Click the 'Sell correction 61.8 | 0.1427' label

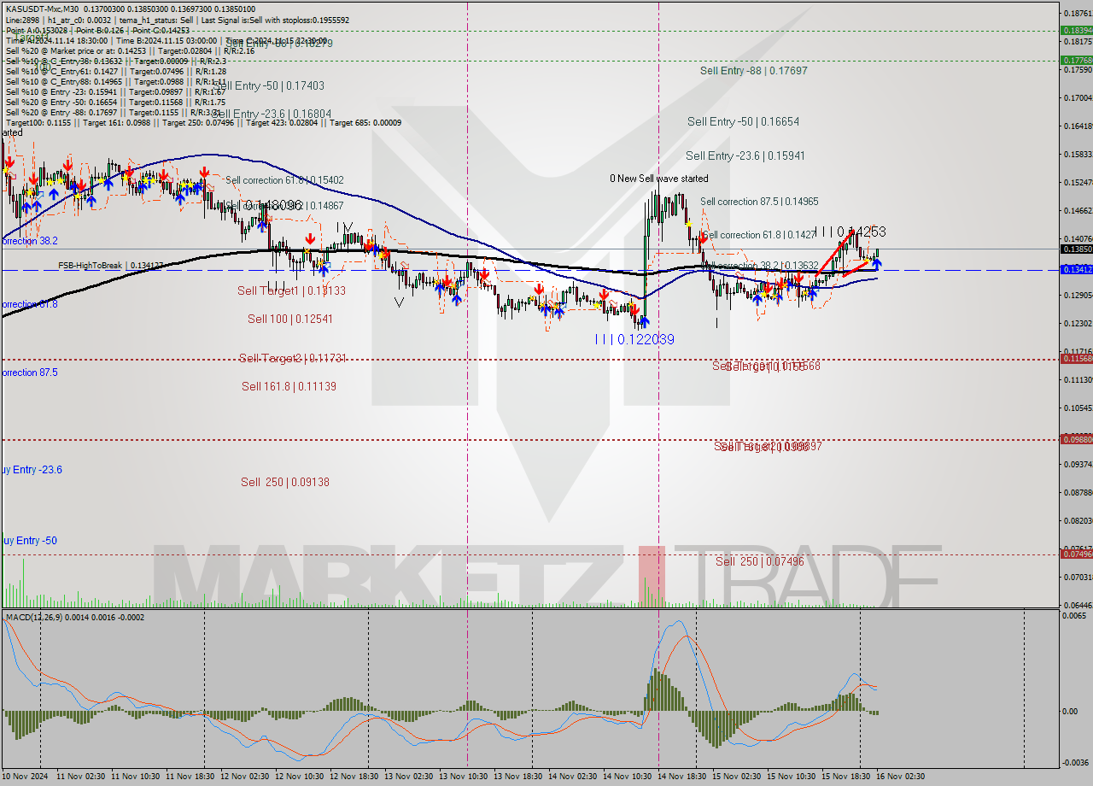[759, 235]
